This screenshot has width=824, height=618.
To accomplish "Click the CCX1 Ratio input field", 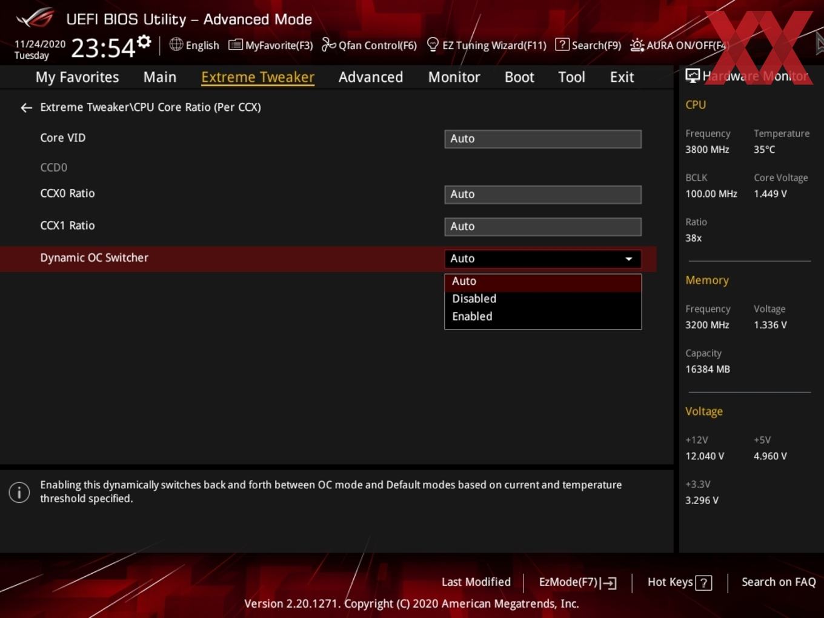I will click(x=543, y=227).
